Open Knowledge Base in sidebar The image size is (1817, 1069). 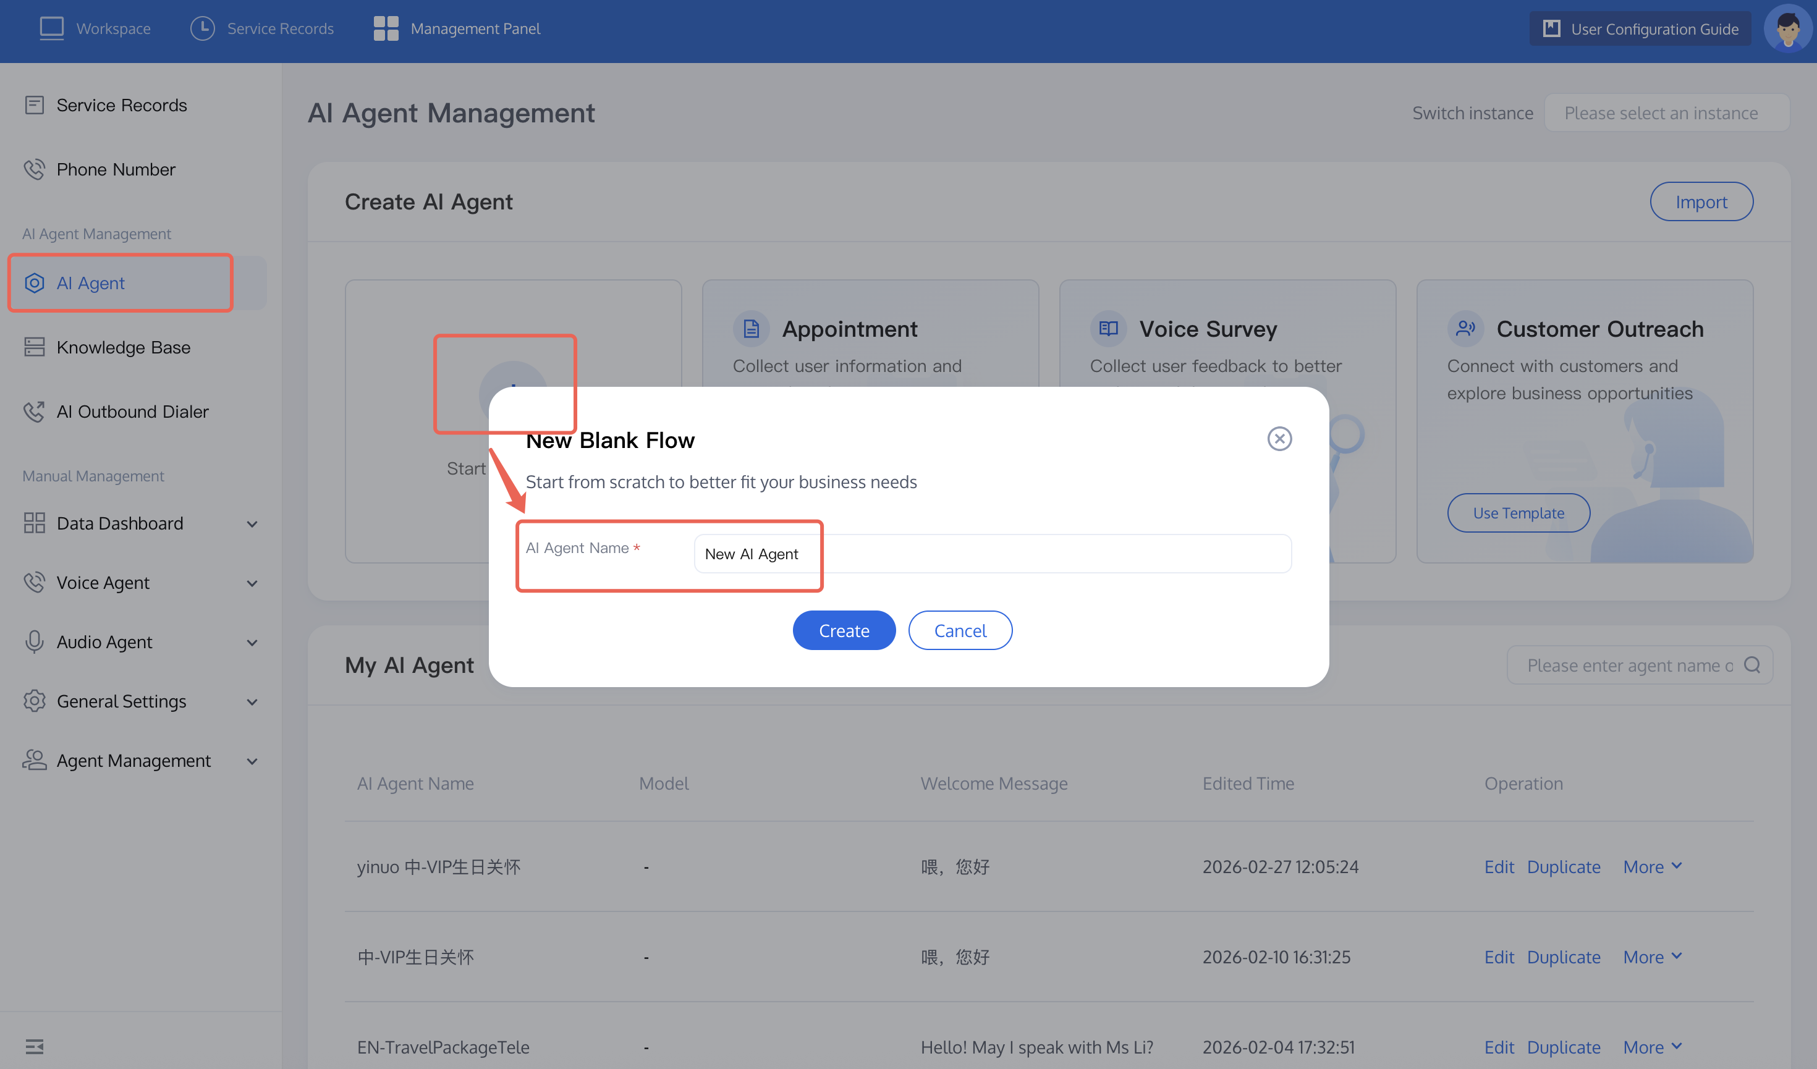(x=124, y=347)
